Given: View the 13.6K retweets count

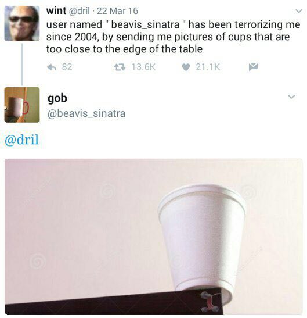Looking at the screenshot, I should coord(143,67).
